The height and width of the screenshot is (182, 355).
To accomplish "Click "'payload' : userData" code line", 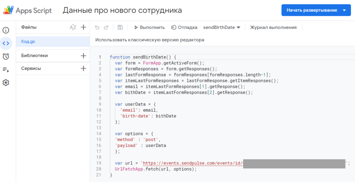I will [x=141, y=145].
